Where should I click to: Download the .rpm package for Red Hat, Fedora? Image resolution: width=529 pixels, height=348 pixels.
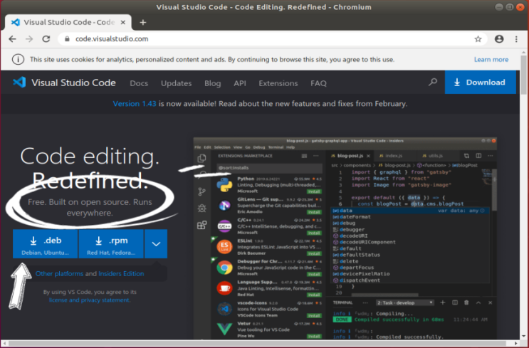pos(111,244)
